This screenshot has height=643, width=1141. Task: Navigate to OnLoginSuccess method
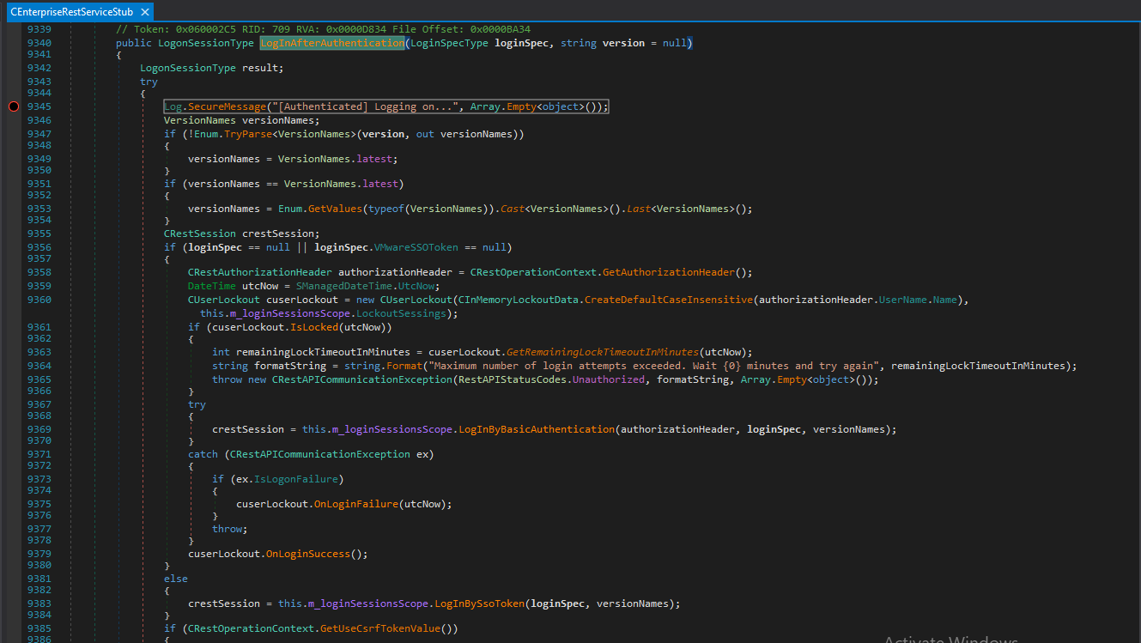(307, 554)
